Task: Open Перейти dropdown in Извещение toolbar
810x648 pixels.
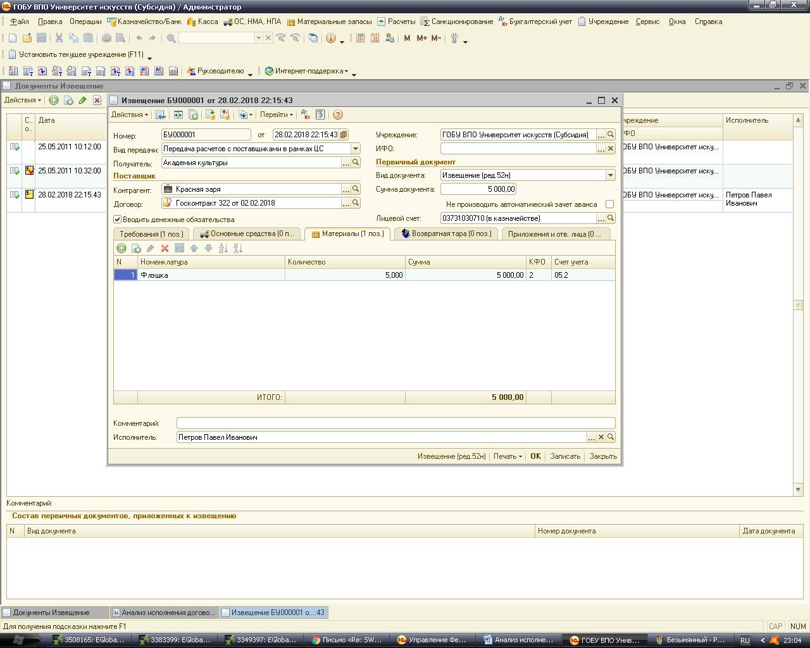Action: [x=277, y=115]
